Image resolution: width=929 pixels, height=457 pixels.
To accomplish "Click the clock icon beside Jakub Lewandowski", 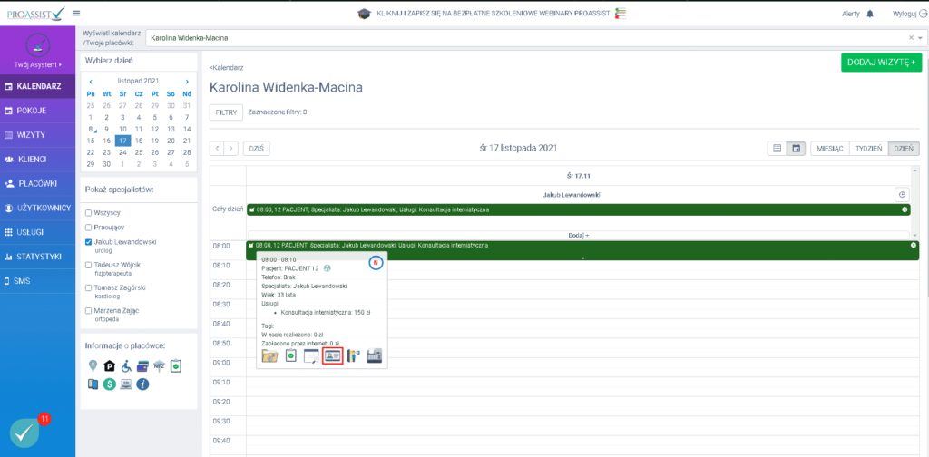I will [902, 194].
